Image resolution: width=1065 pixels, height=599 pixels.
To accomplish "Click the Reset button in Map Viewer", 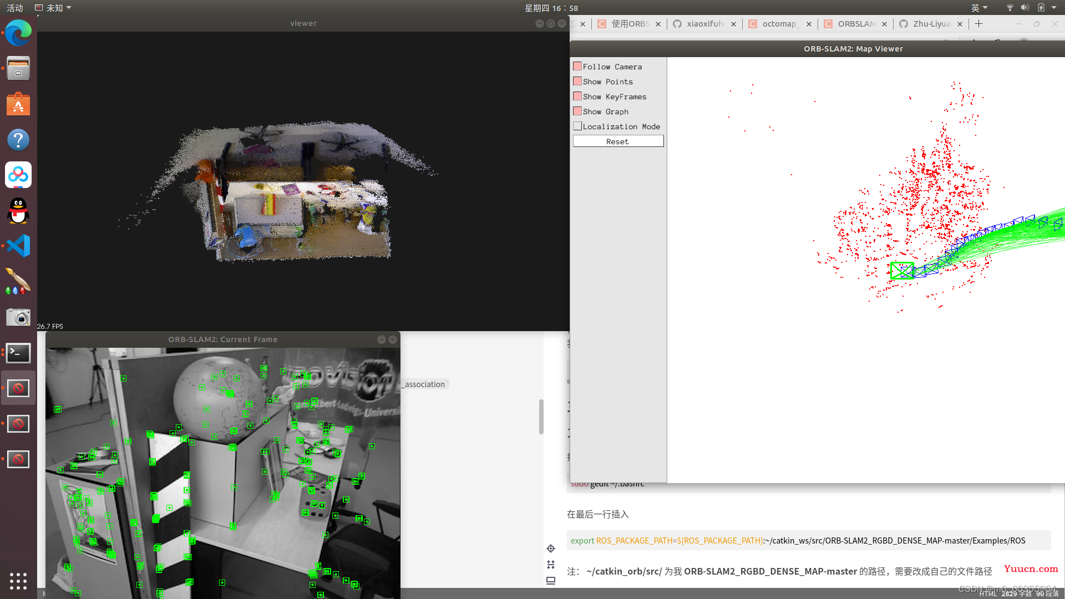I will pos(617,140).
